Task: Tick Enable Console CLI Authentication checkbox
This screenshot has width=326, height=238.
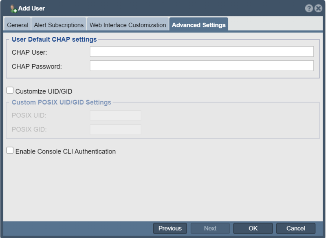Action: click(10, 150)
